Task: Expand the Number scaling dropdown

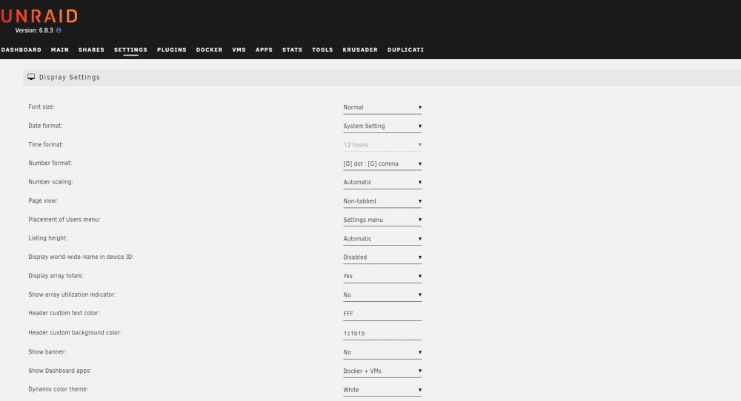Action: pos(382,182)
